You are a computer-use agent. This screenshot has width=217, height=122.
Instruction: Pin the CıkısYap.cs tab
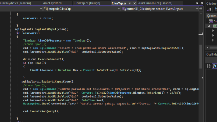point(130,3)
